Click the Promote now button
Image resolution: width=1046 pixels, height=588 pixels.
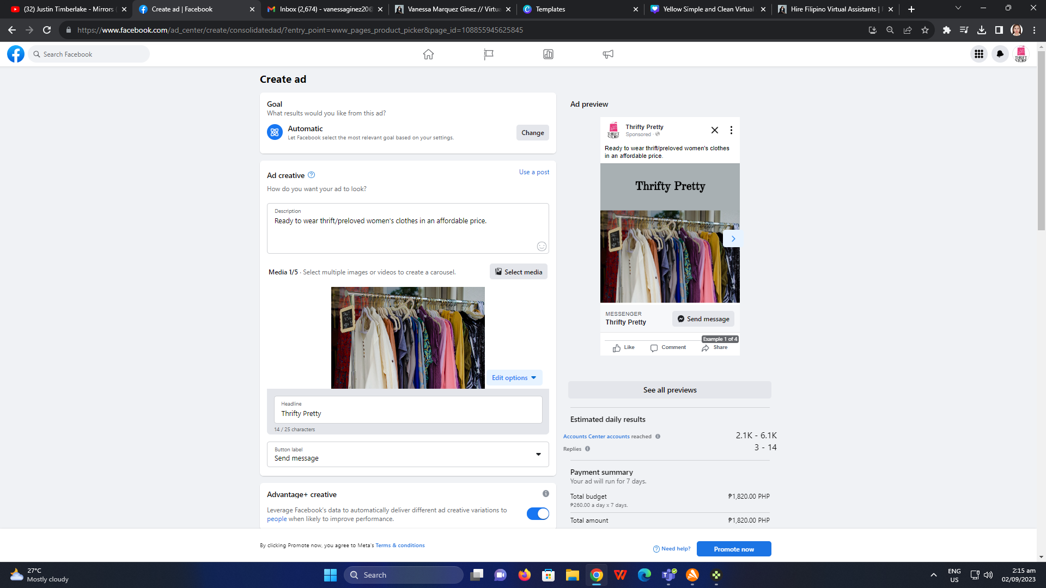[733, 549]
